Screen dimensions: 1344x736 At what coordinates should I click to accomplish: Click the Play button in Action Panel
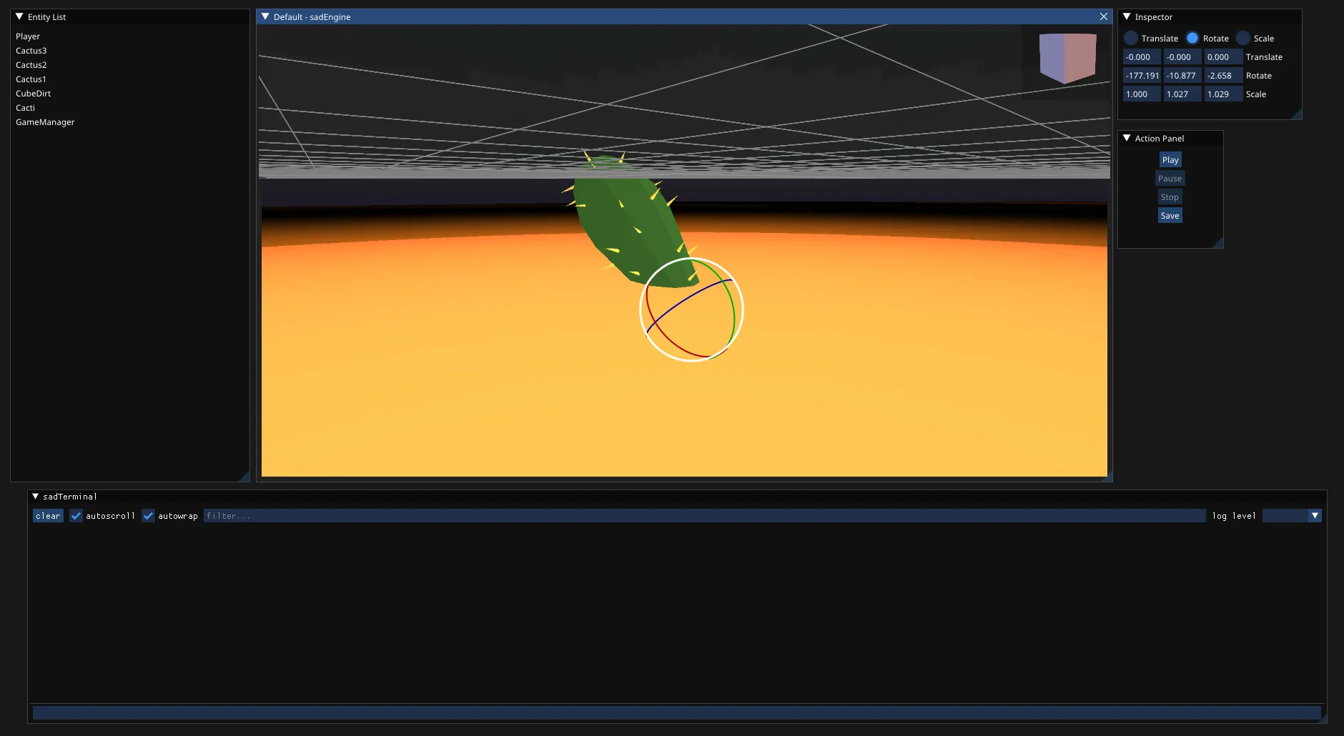tap(1170, 160)
